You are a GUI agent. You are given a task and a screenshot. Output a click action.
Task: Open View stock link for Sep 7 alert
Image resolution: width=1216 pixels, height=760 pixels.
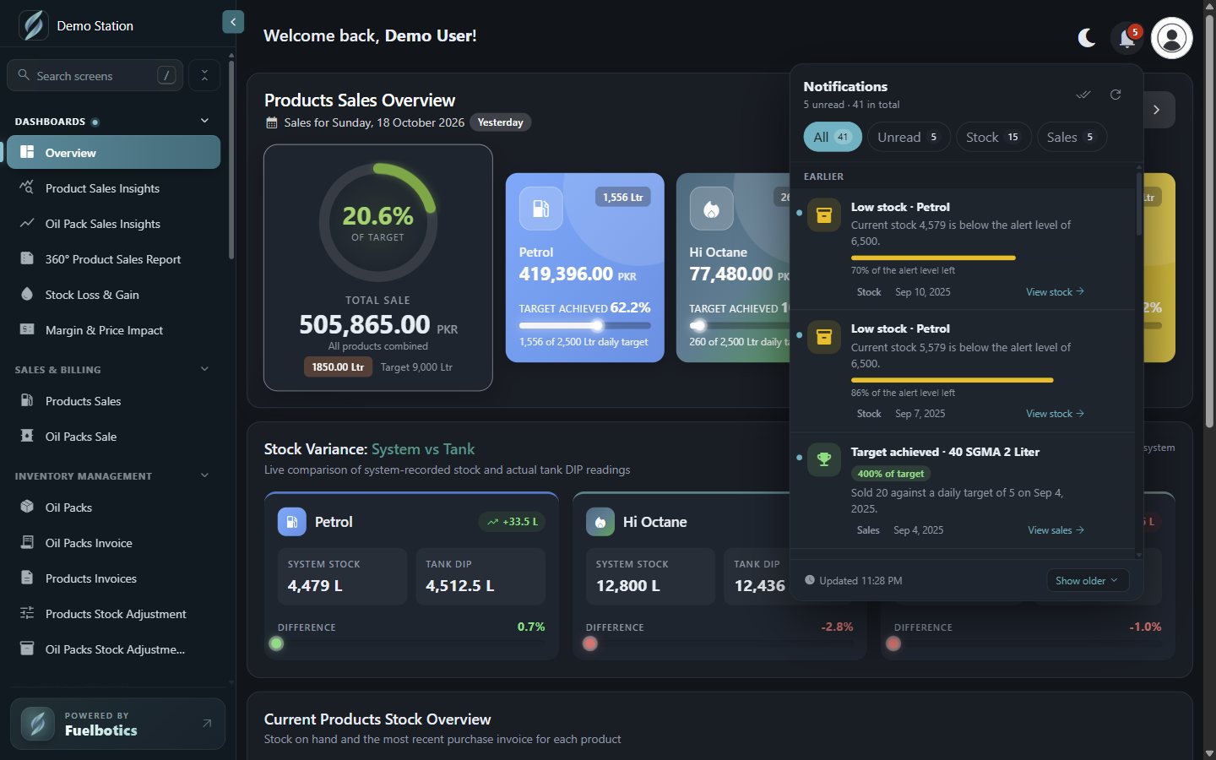click(x=1055, y=414)
